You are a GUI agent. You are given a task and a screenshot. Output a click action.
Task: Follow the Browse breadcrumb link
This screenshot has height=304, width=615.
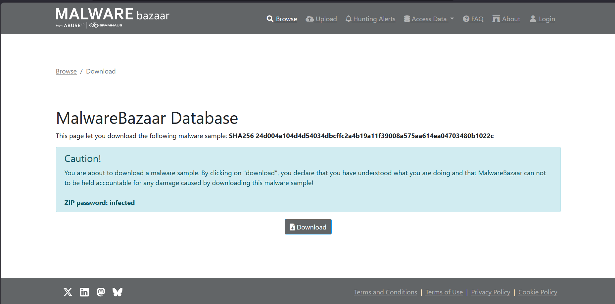point(66,71)
